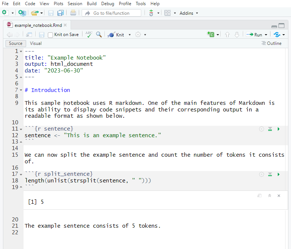Viewport: 291px width, 249px height.
Task: Click the Open file folder icon
Action: [35, 13]
